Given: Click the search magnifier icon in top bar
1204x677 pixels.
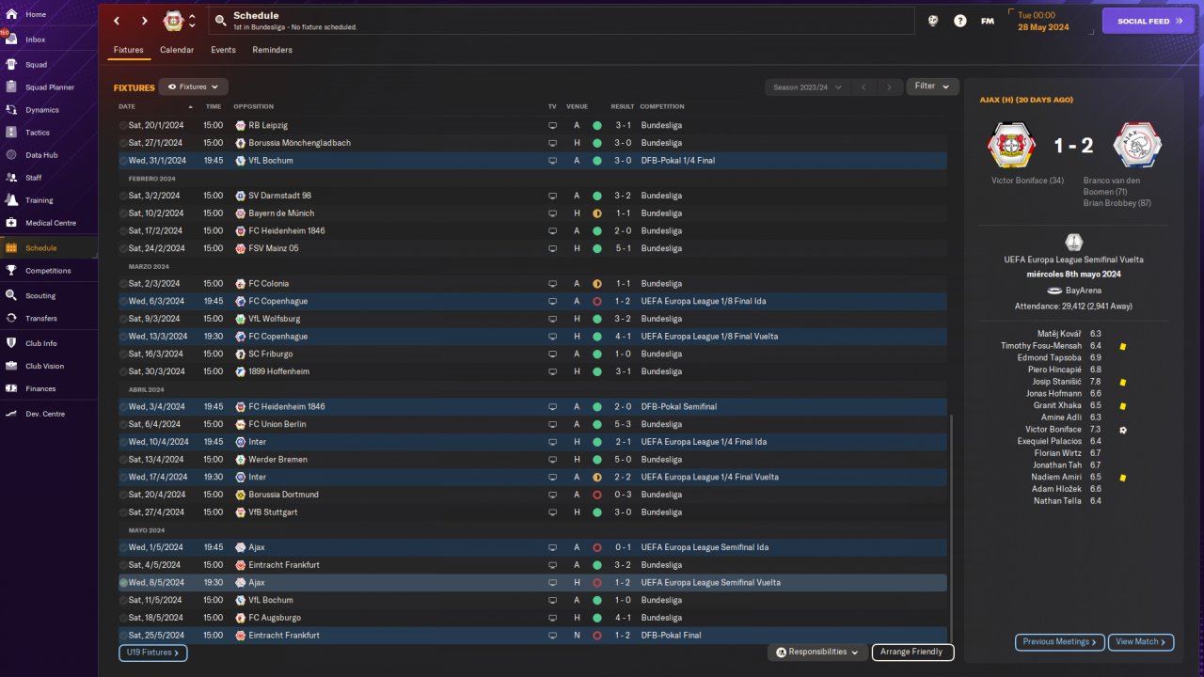Looking at the screenshot, I should point(220,21).
